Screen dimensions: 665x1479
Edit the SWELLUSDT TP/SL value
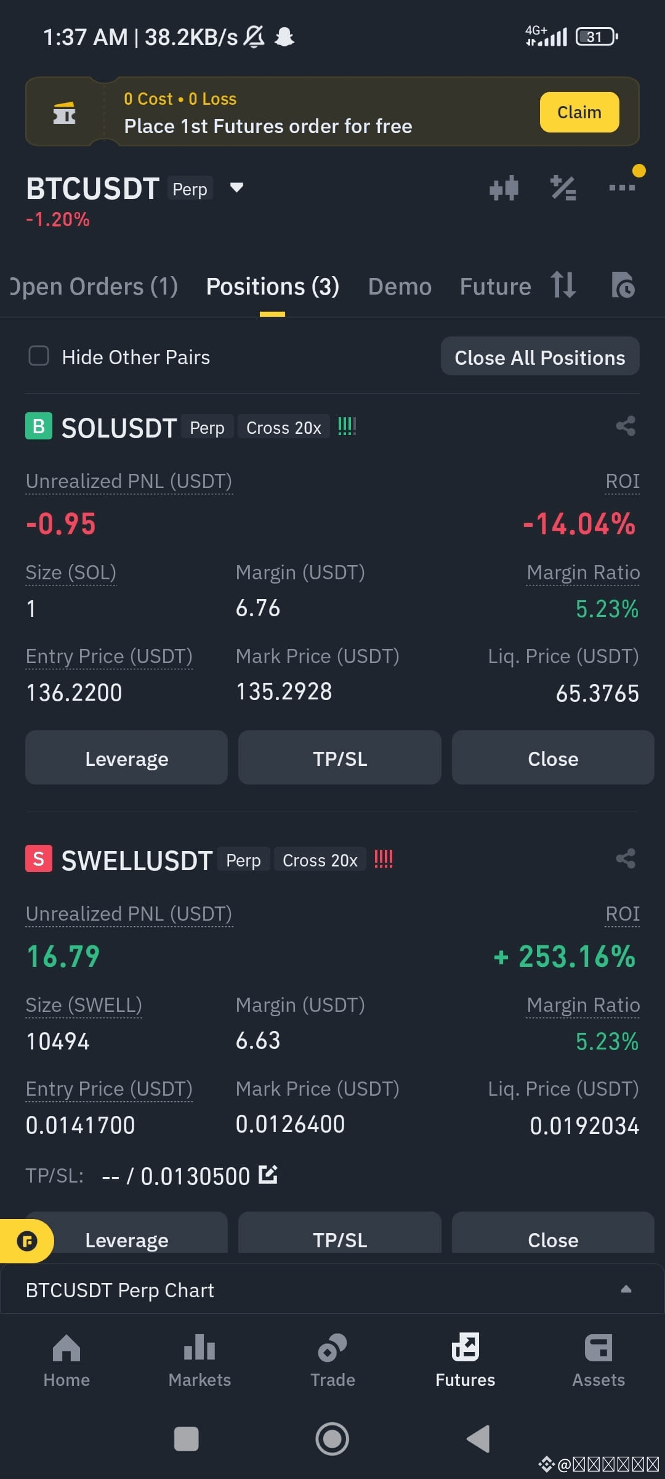[x=268, y=1175]
